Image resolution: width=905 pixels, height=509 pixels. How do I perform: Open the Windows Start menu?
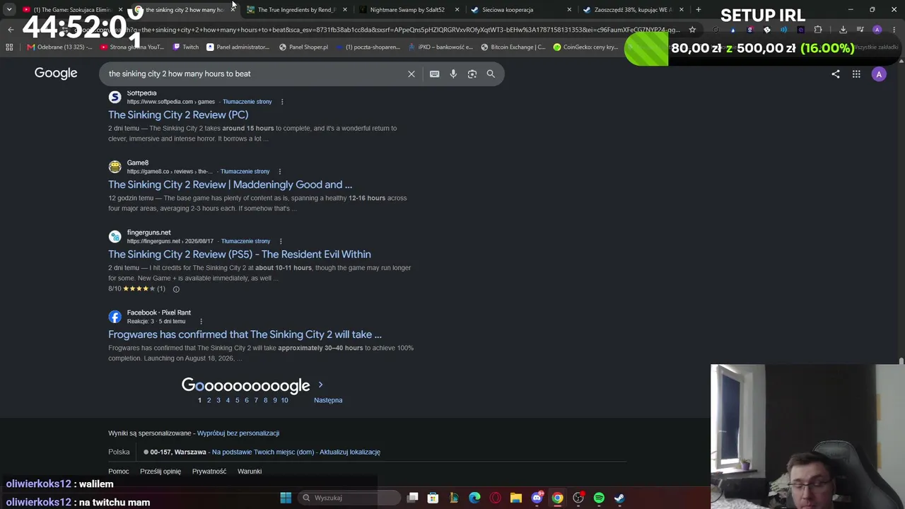286,498
